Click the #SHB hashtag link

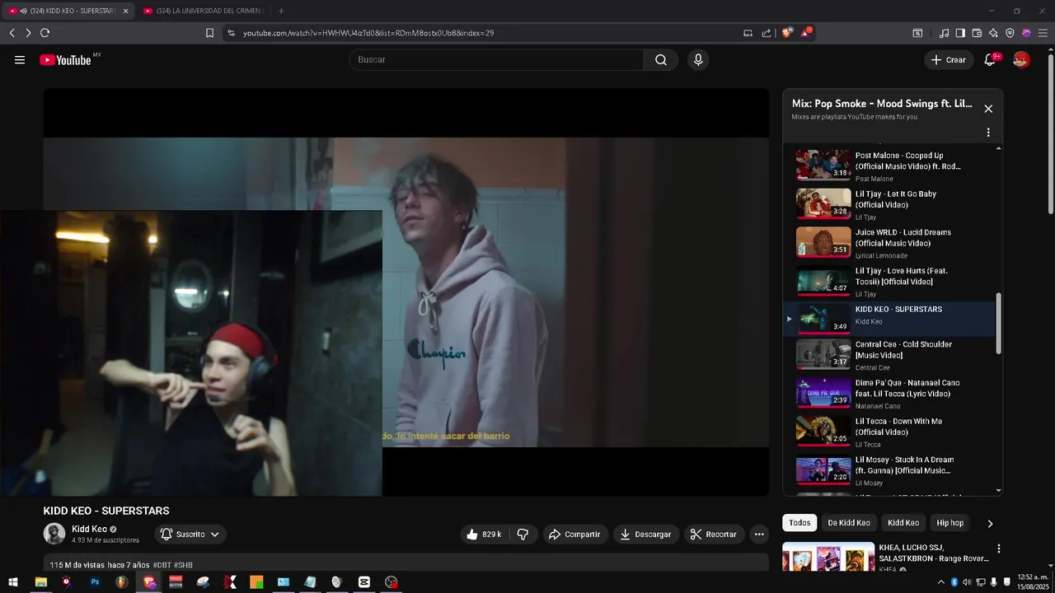click(183, 565)
